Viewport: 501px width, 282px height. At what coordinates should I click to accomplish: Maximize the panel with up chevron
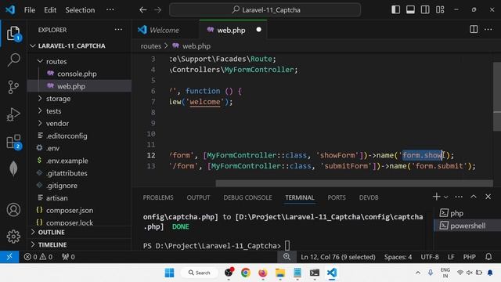point(474,197)
